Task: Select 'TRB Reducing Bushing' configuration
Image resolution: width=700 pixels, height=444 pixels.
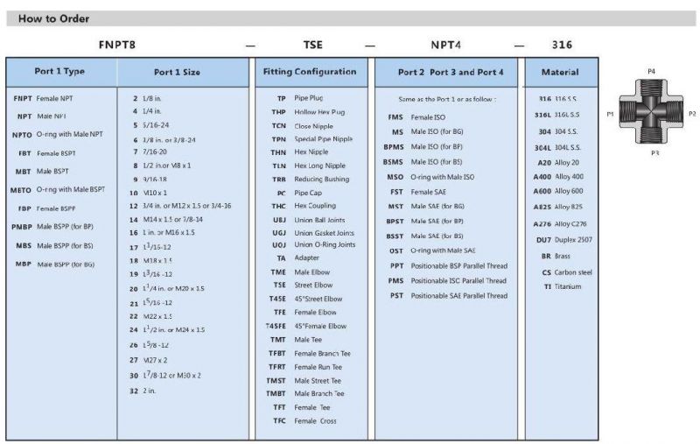Action: click(311, 180)
